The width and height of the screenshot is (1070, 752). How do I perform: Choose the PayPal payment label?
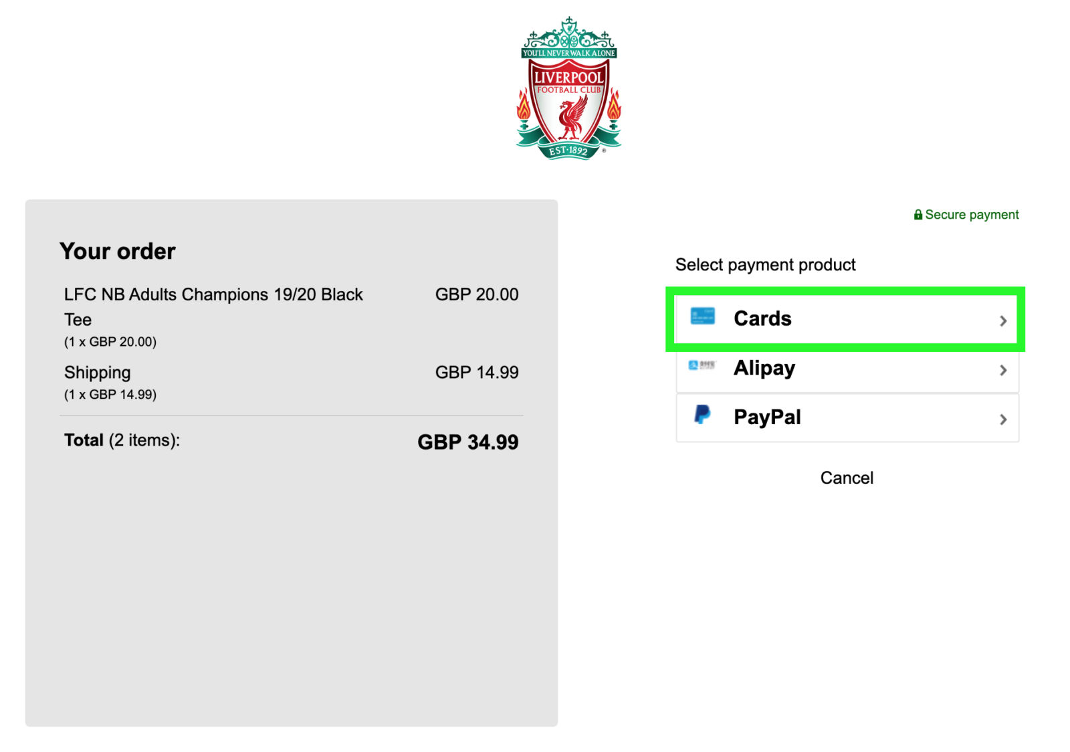767,417
